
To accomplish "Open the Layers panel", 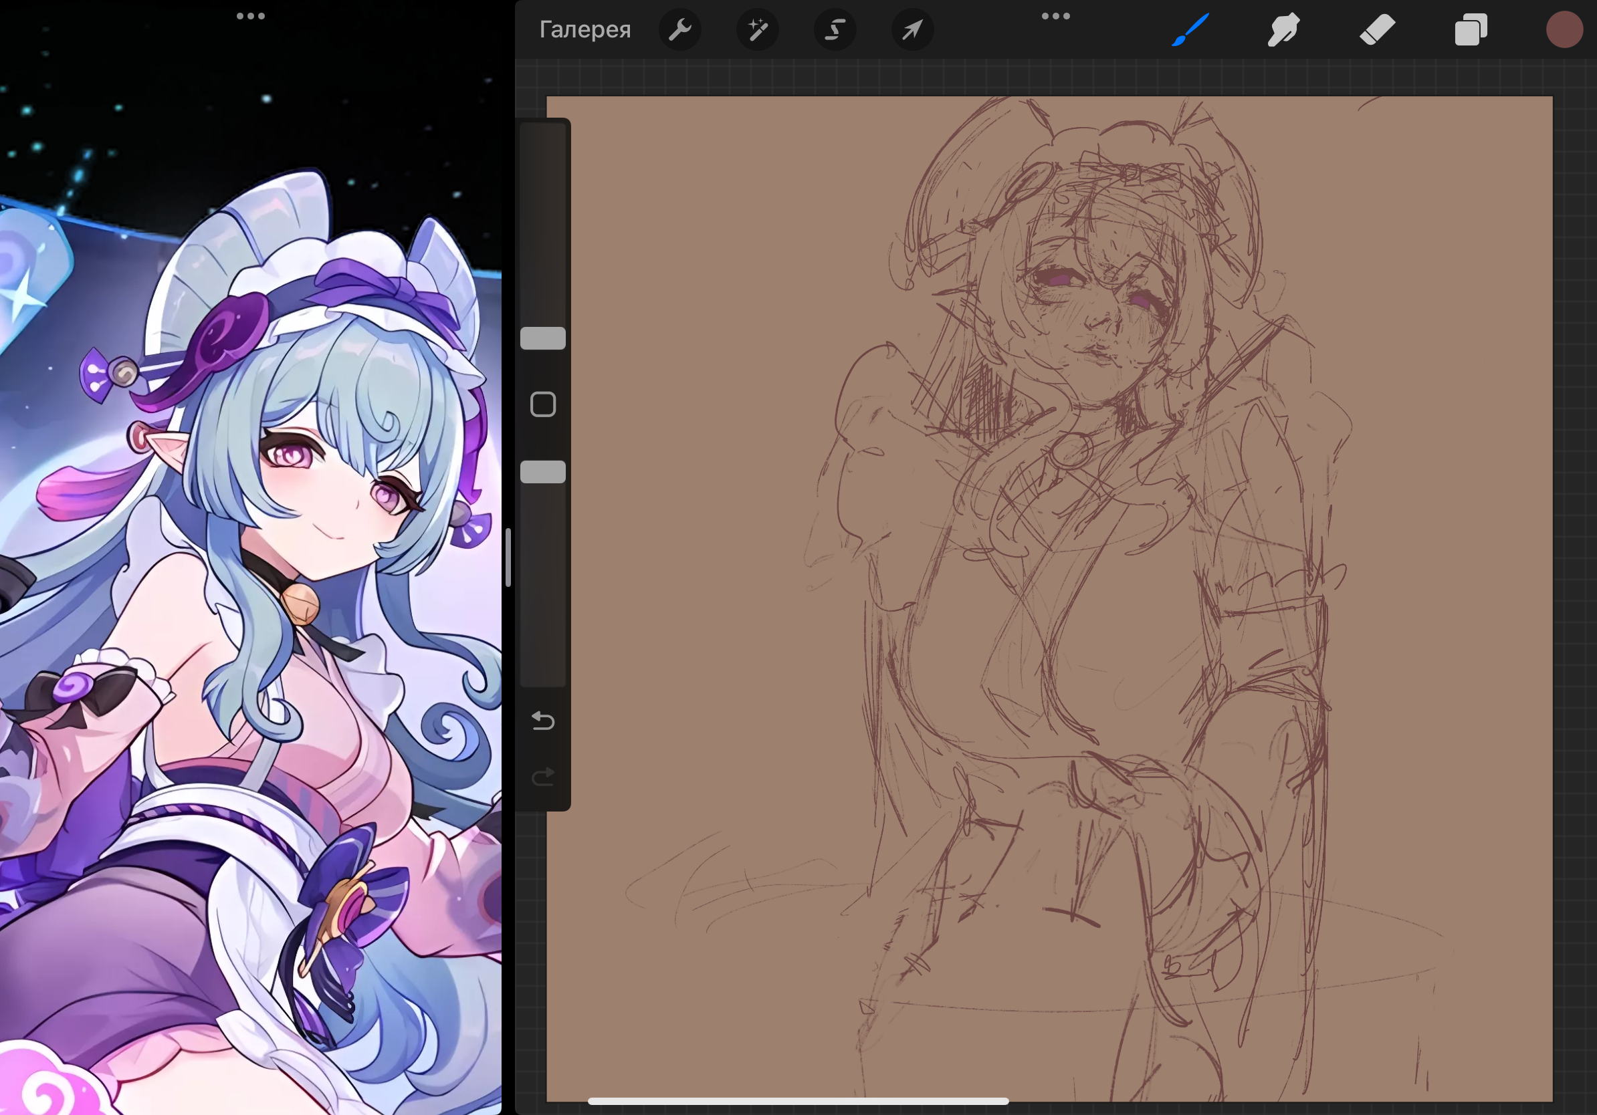I will point(1471,30).
